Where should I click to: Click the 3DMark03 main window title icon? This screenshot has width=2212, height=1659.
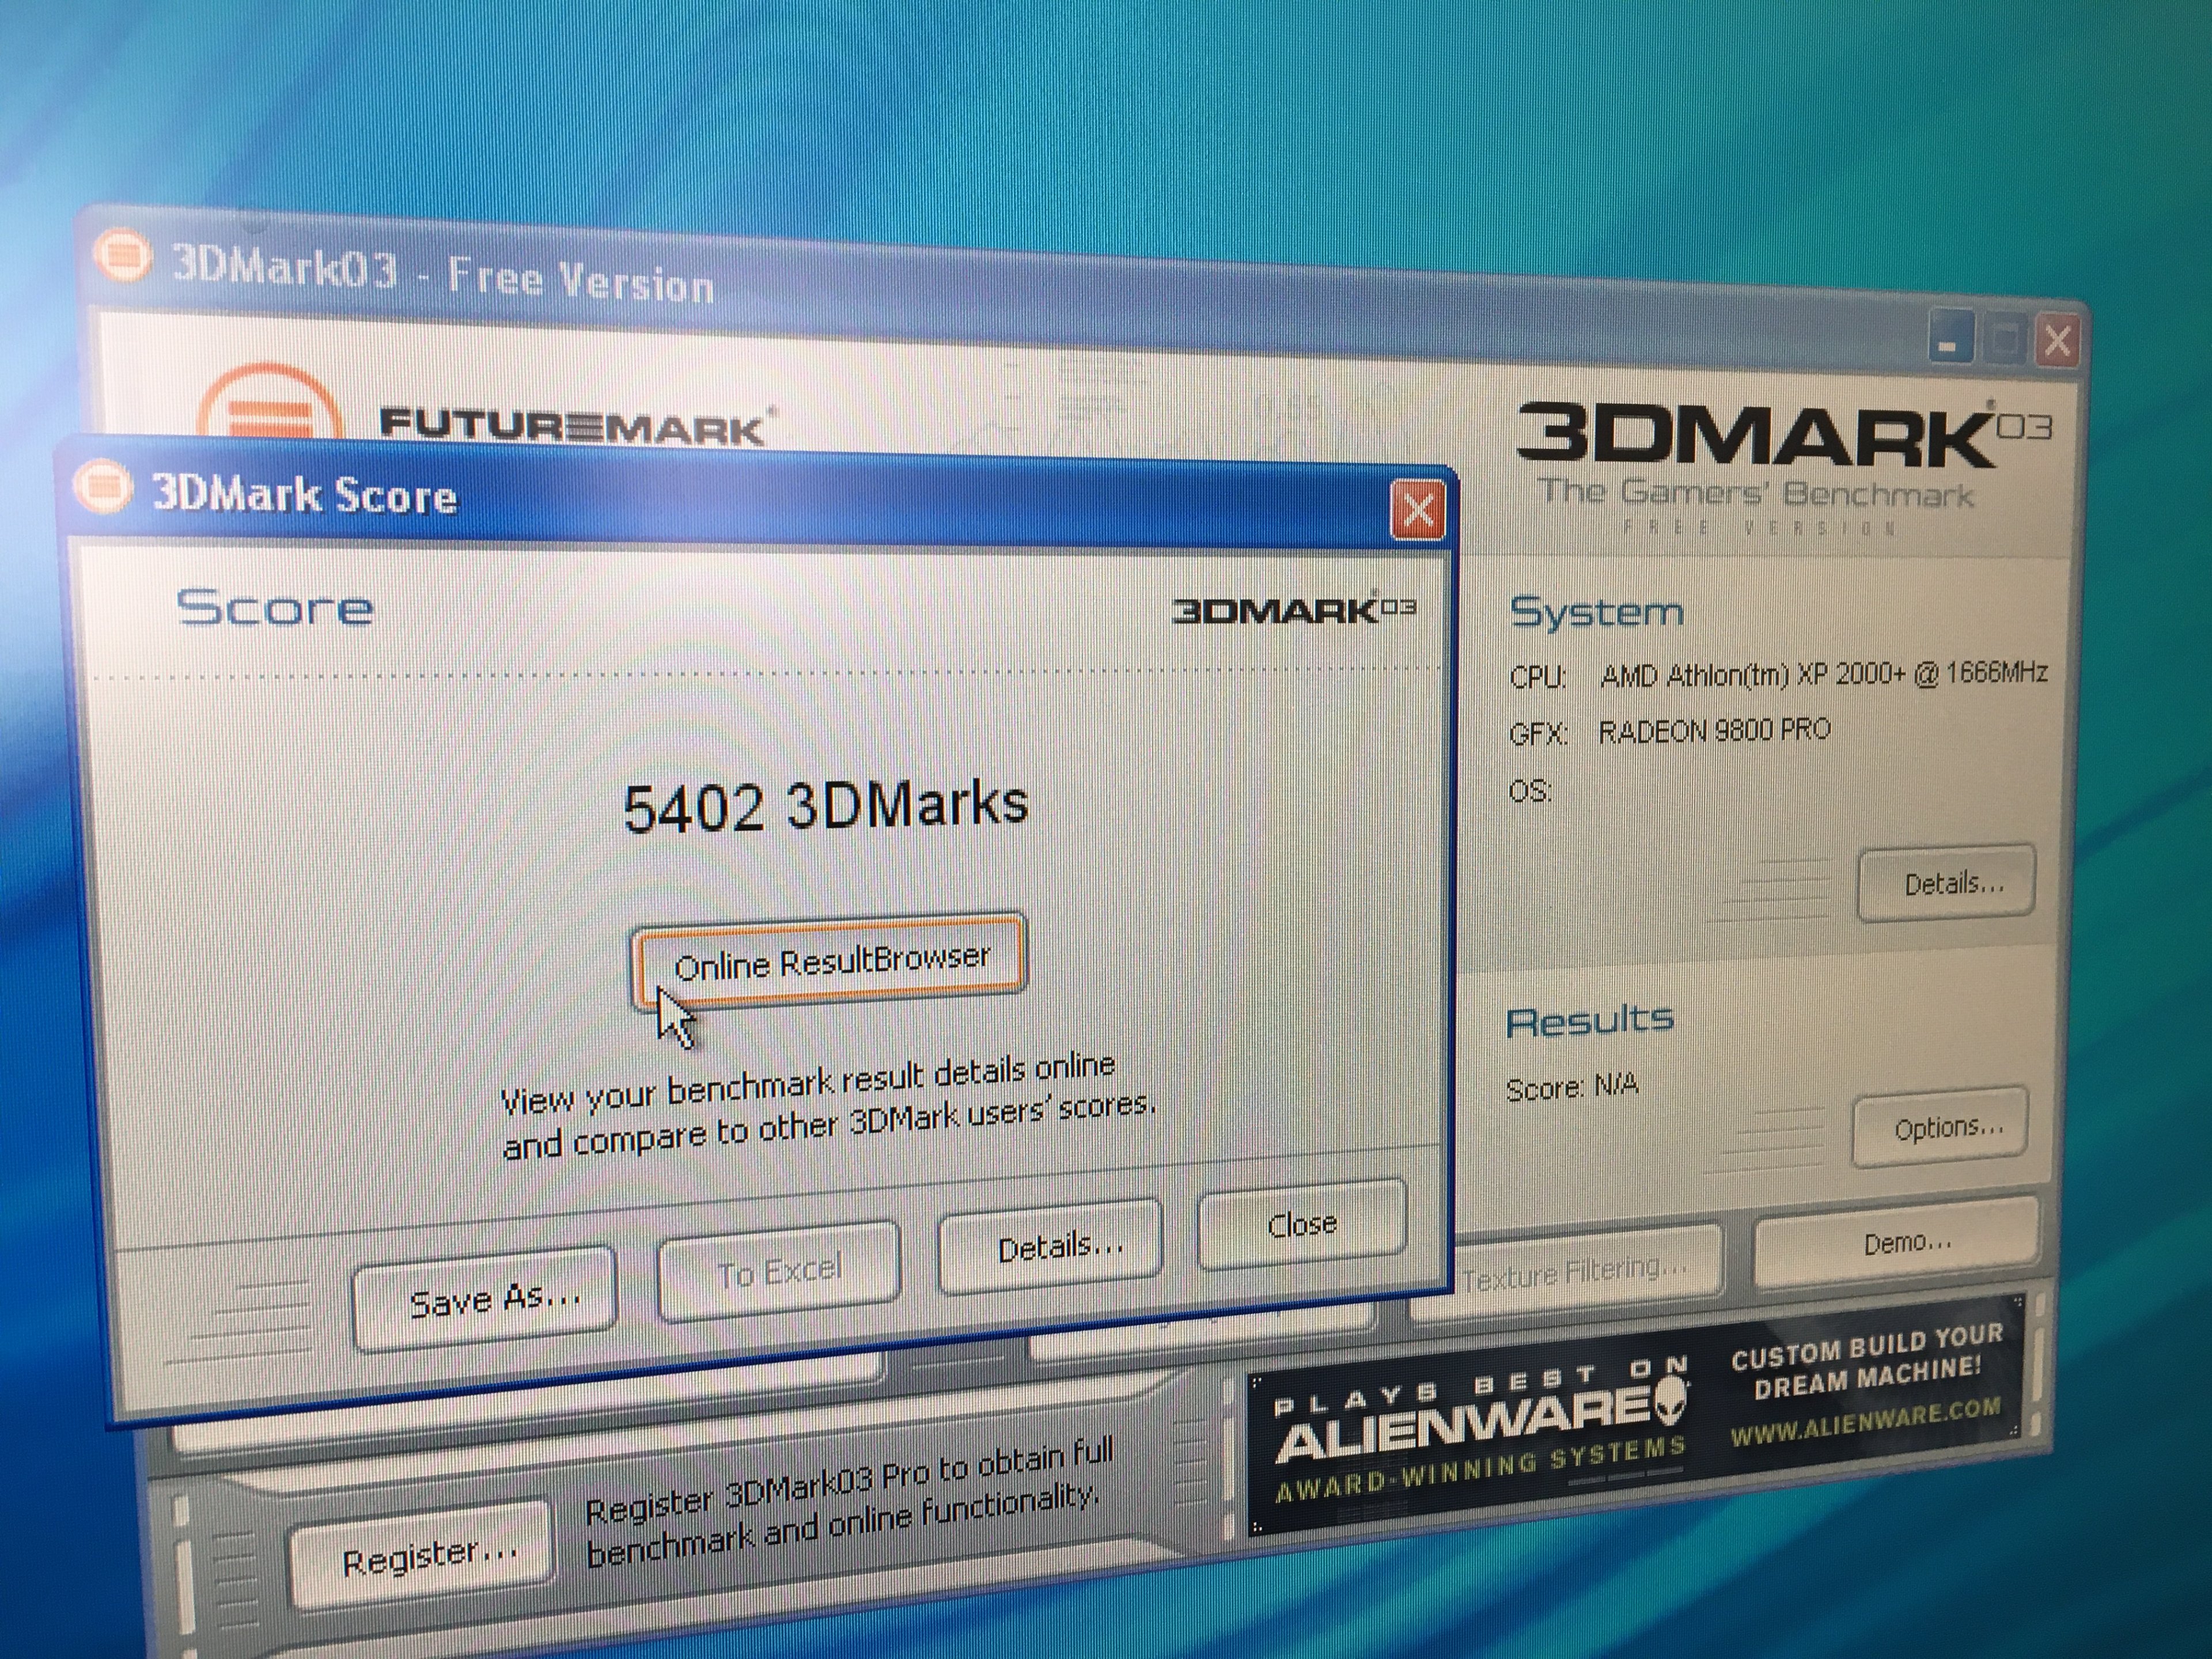[122, 256]
